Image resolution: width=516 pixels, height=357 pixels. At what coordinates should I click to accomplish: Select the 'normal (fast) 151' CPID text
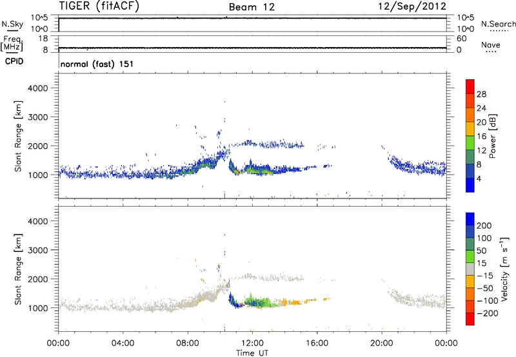pyautogui.click(x=97, y=64)
